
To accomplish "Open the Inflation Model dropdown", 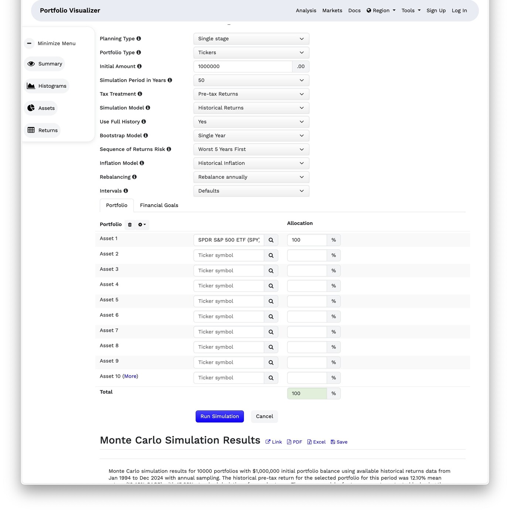I will pyautogui.click(x=251, y=163).
